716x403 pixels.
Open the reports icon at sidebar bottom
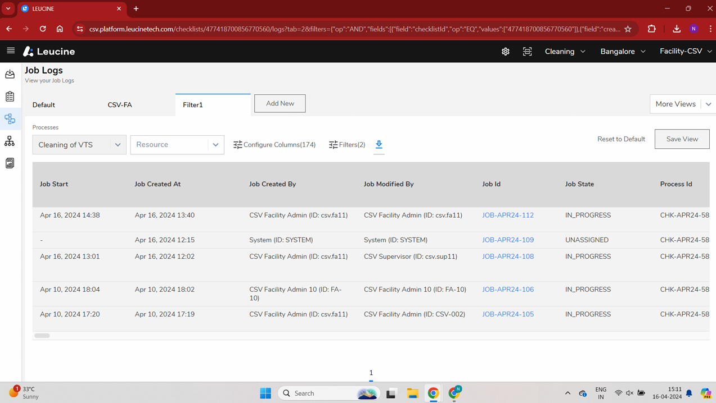pyautogui.click(x=10, y=163)
